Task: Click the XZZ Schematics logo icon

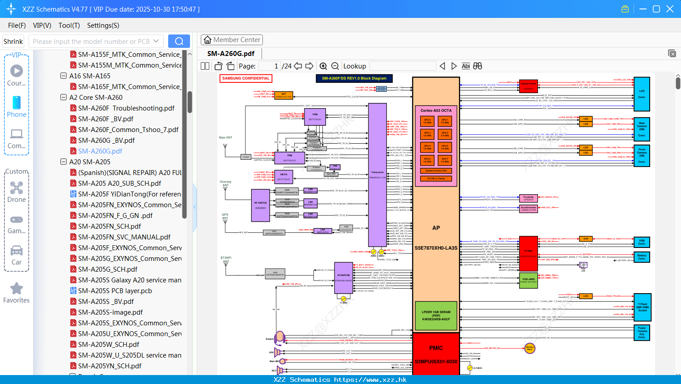Action: click(11, 9)
